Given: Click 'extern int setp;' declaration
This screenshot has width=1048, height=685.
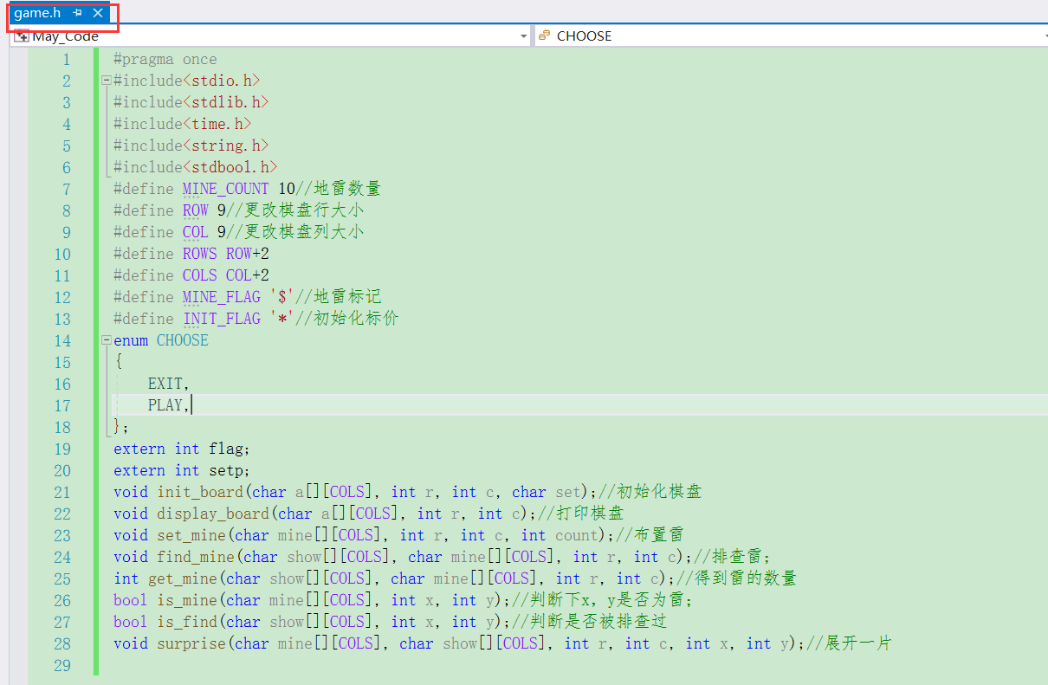Looking at the screenshot, I should click(182, 470).
